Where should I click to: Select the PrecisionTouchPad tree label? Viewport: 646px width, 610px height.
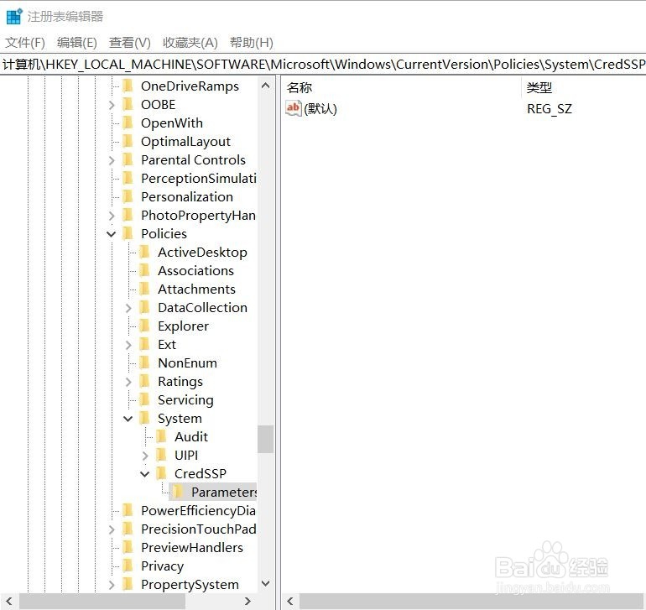(199, 529)
